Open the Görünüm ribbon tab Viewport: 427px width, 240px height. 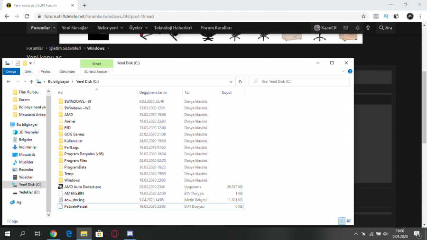pos(67,71)
